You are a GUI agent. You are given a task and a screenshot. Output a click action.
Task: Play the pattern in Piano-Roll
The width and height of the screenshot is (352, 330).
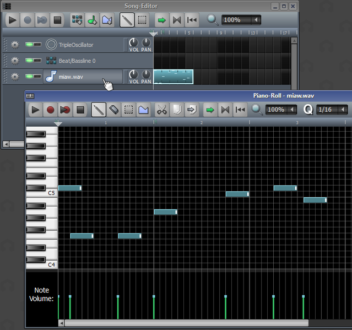coord(35,110)
